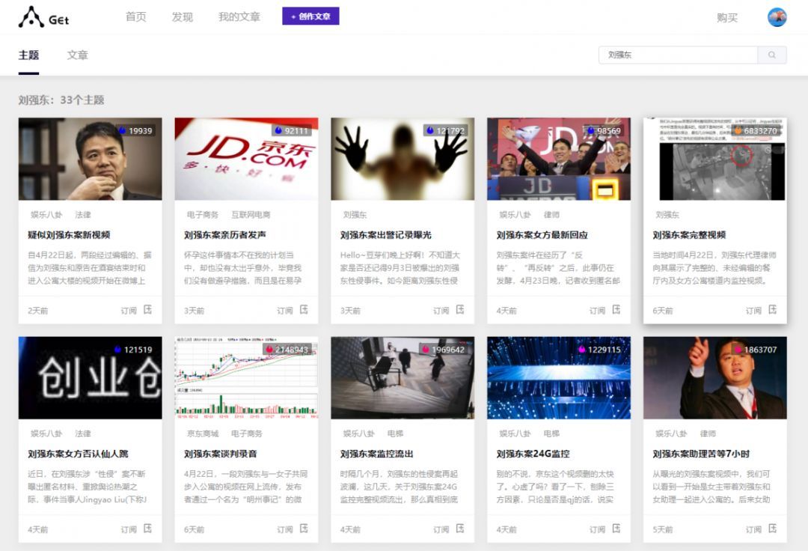Click the search field containing 刘强东

[x=678, y=55]
